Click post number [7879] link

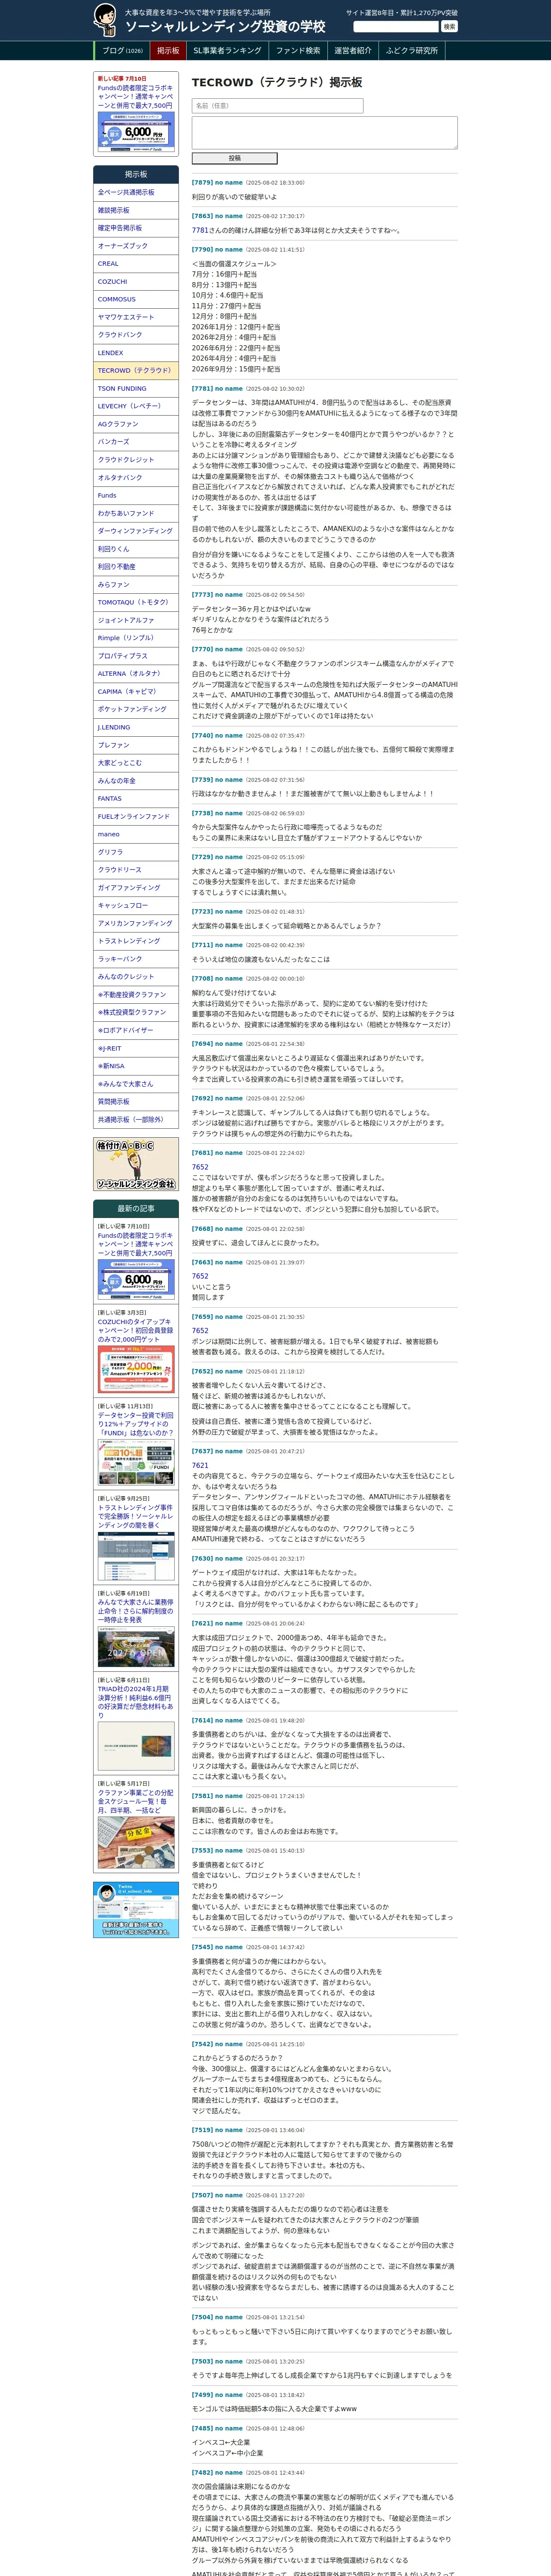click(202, 183)
